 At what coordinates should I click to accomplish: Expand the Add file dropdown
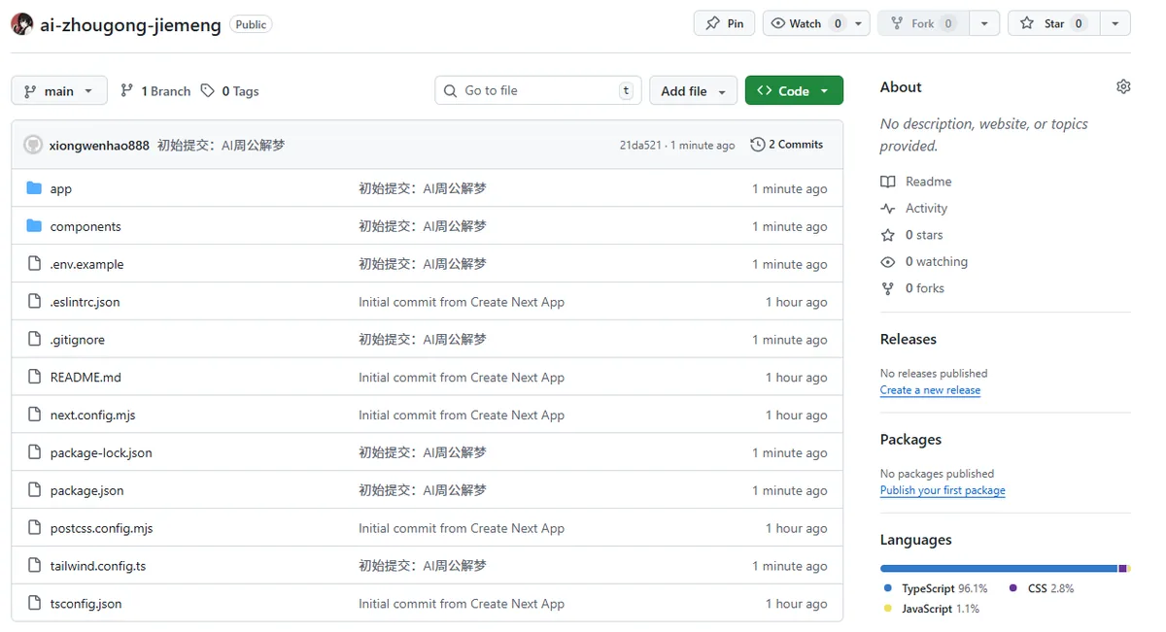coord(693,90)
